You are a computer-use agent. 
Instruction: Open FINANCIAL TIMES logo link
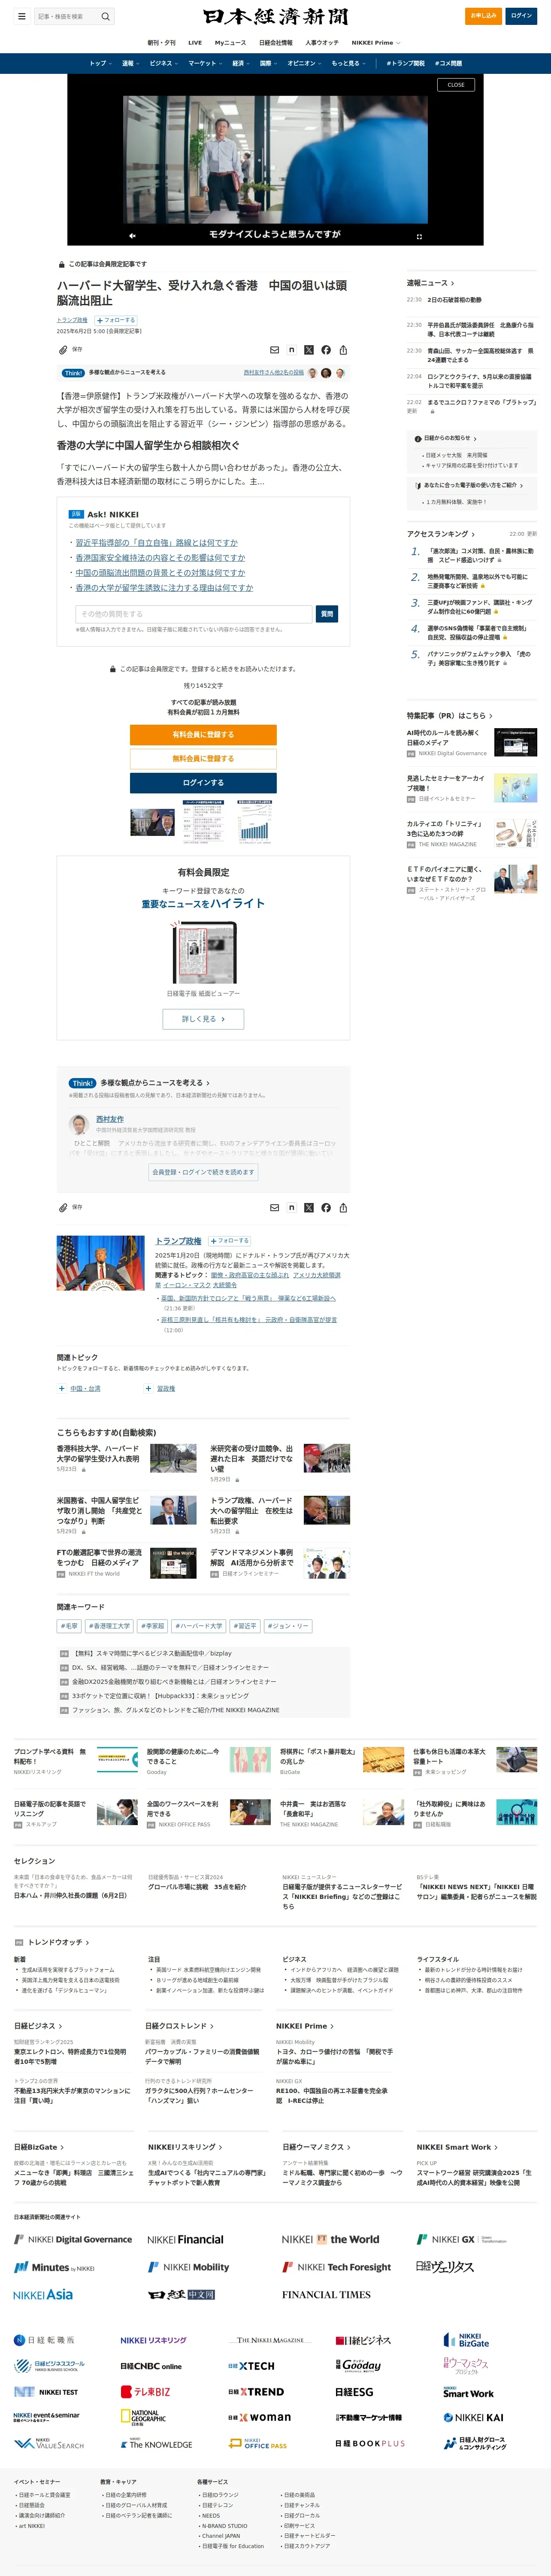[x=326, y=2294]
